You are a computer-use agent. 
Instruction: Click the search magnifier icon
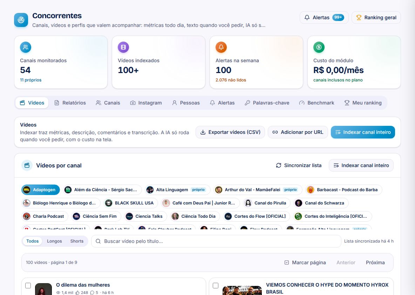[x=98, y=241]
